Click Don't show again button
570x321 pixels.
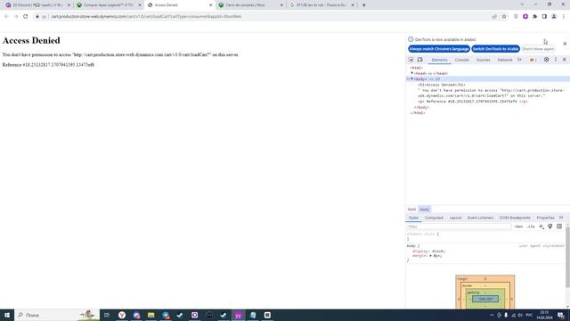click(x=538, y=49)
